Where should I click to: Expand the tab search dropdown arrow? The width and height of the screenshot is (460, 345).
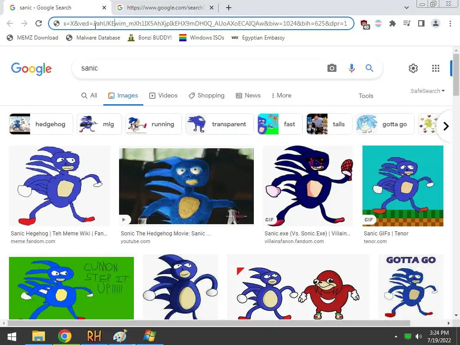tap(406, 8)
